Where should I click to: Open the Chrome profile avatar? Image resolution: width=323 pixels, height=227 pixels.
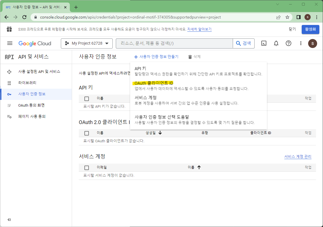point(308,17)
